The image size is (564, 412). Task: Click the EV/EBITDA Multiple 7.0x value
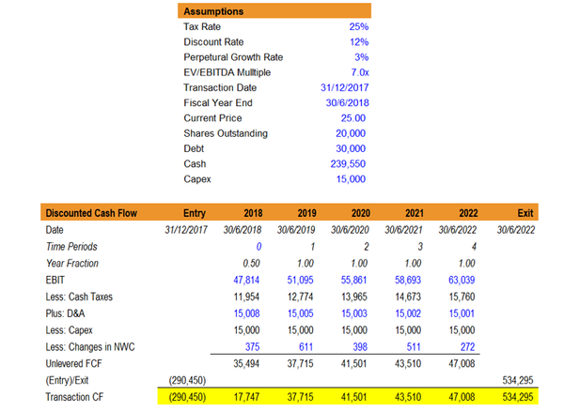pos(360,72)
